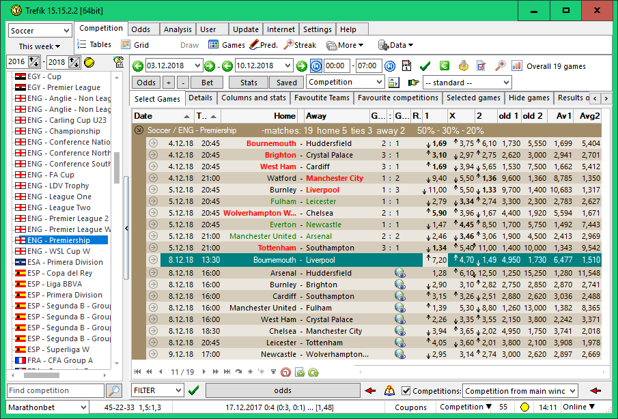Viewport: 618px width, 419px height.
Task: Click the green Euro currency icon
Action: point(444,66)
